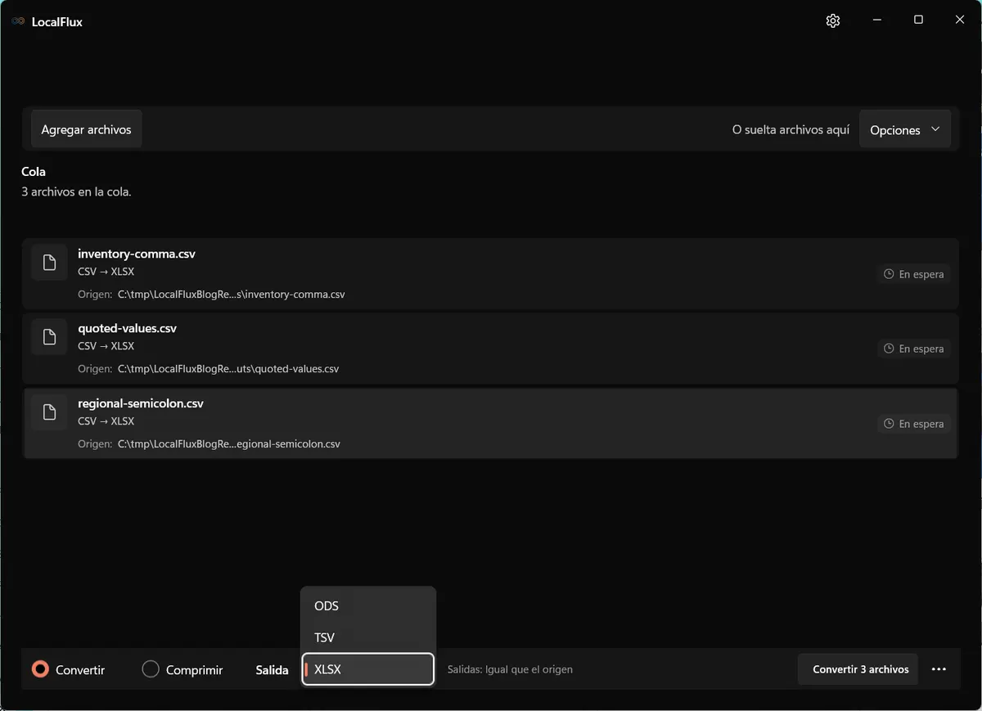Image resolution: width=982 pixels, height=711 pixels.
Task: Click the '3 archivos en la cola.' text
Action: click(76, 192)
